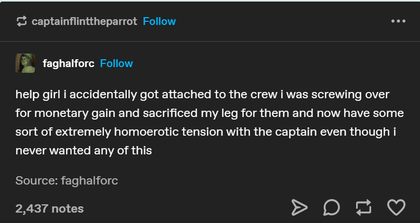Image resolution: width=420 pixels, height=223 pixels.
Task: Click the "Source:" label text
Action: (x=37, y=181)
